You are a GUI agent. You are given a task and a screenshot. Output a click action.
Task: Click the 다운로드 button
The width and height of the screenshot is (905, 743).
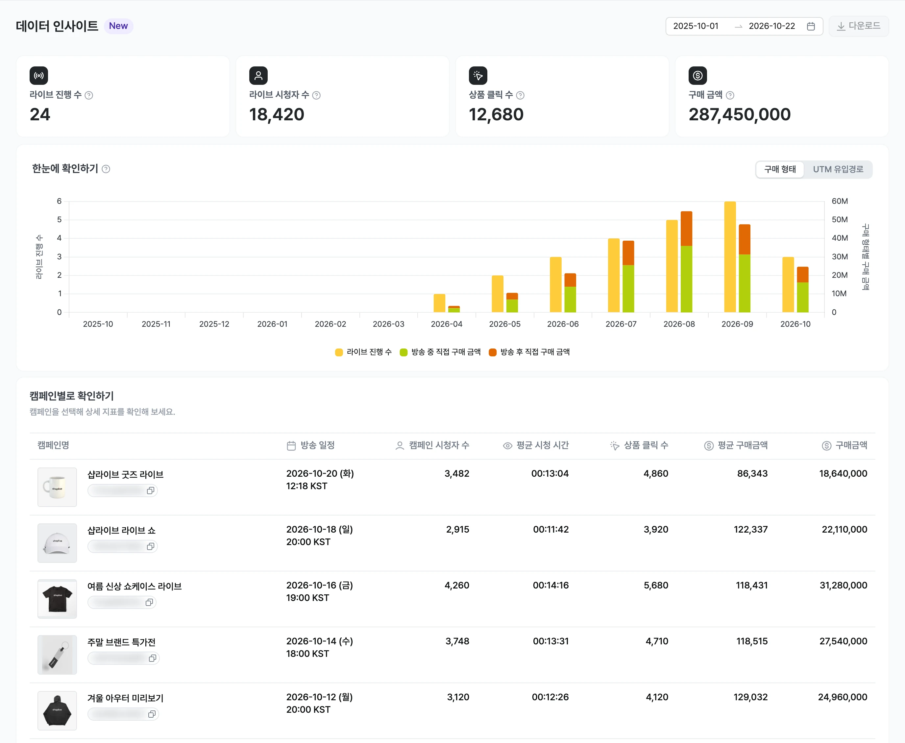[x=858, y=26]
